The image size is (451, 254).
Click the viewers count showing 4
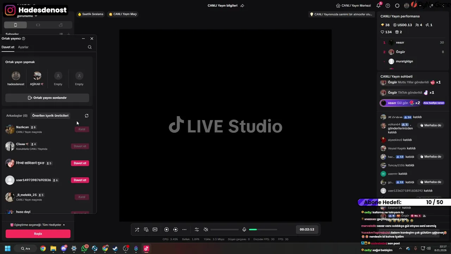tap(419, 25)
